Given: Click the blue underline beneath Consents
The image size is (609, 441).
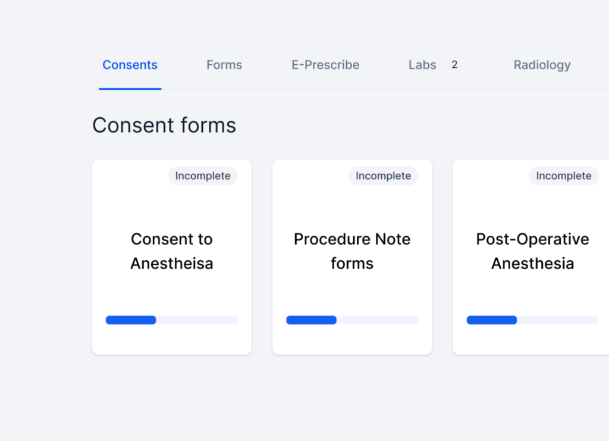Looking at the screenshot, I should tap(130, 89).
